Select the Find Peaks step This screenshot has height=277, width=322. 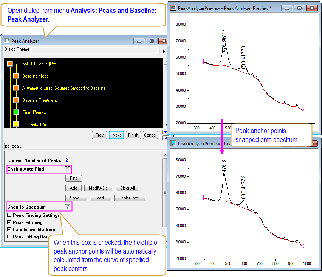[34, 112]
